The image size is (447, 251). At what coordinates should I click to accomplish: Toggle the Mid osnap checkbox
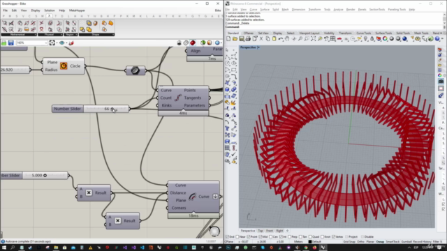tap(261, 236)
